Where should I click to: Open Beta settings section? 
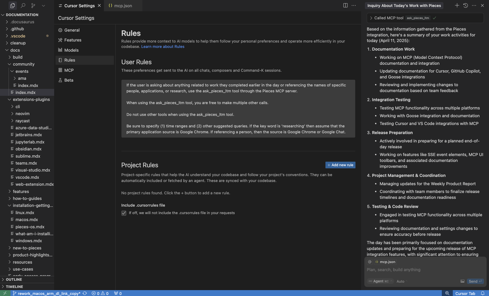(x=85, y=80)
